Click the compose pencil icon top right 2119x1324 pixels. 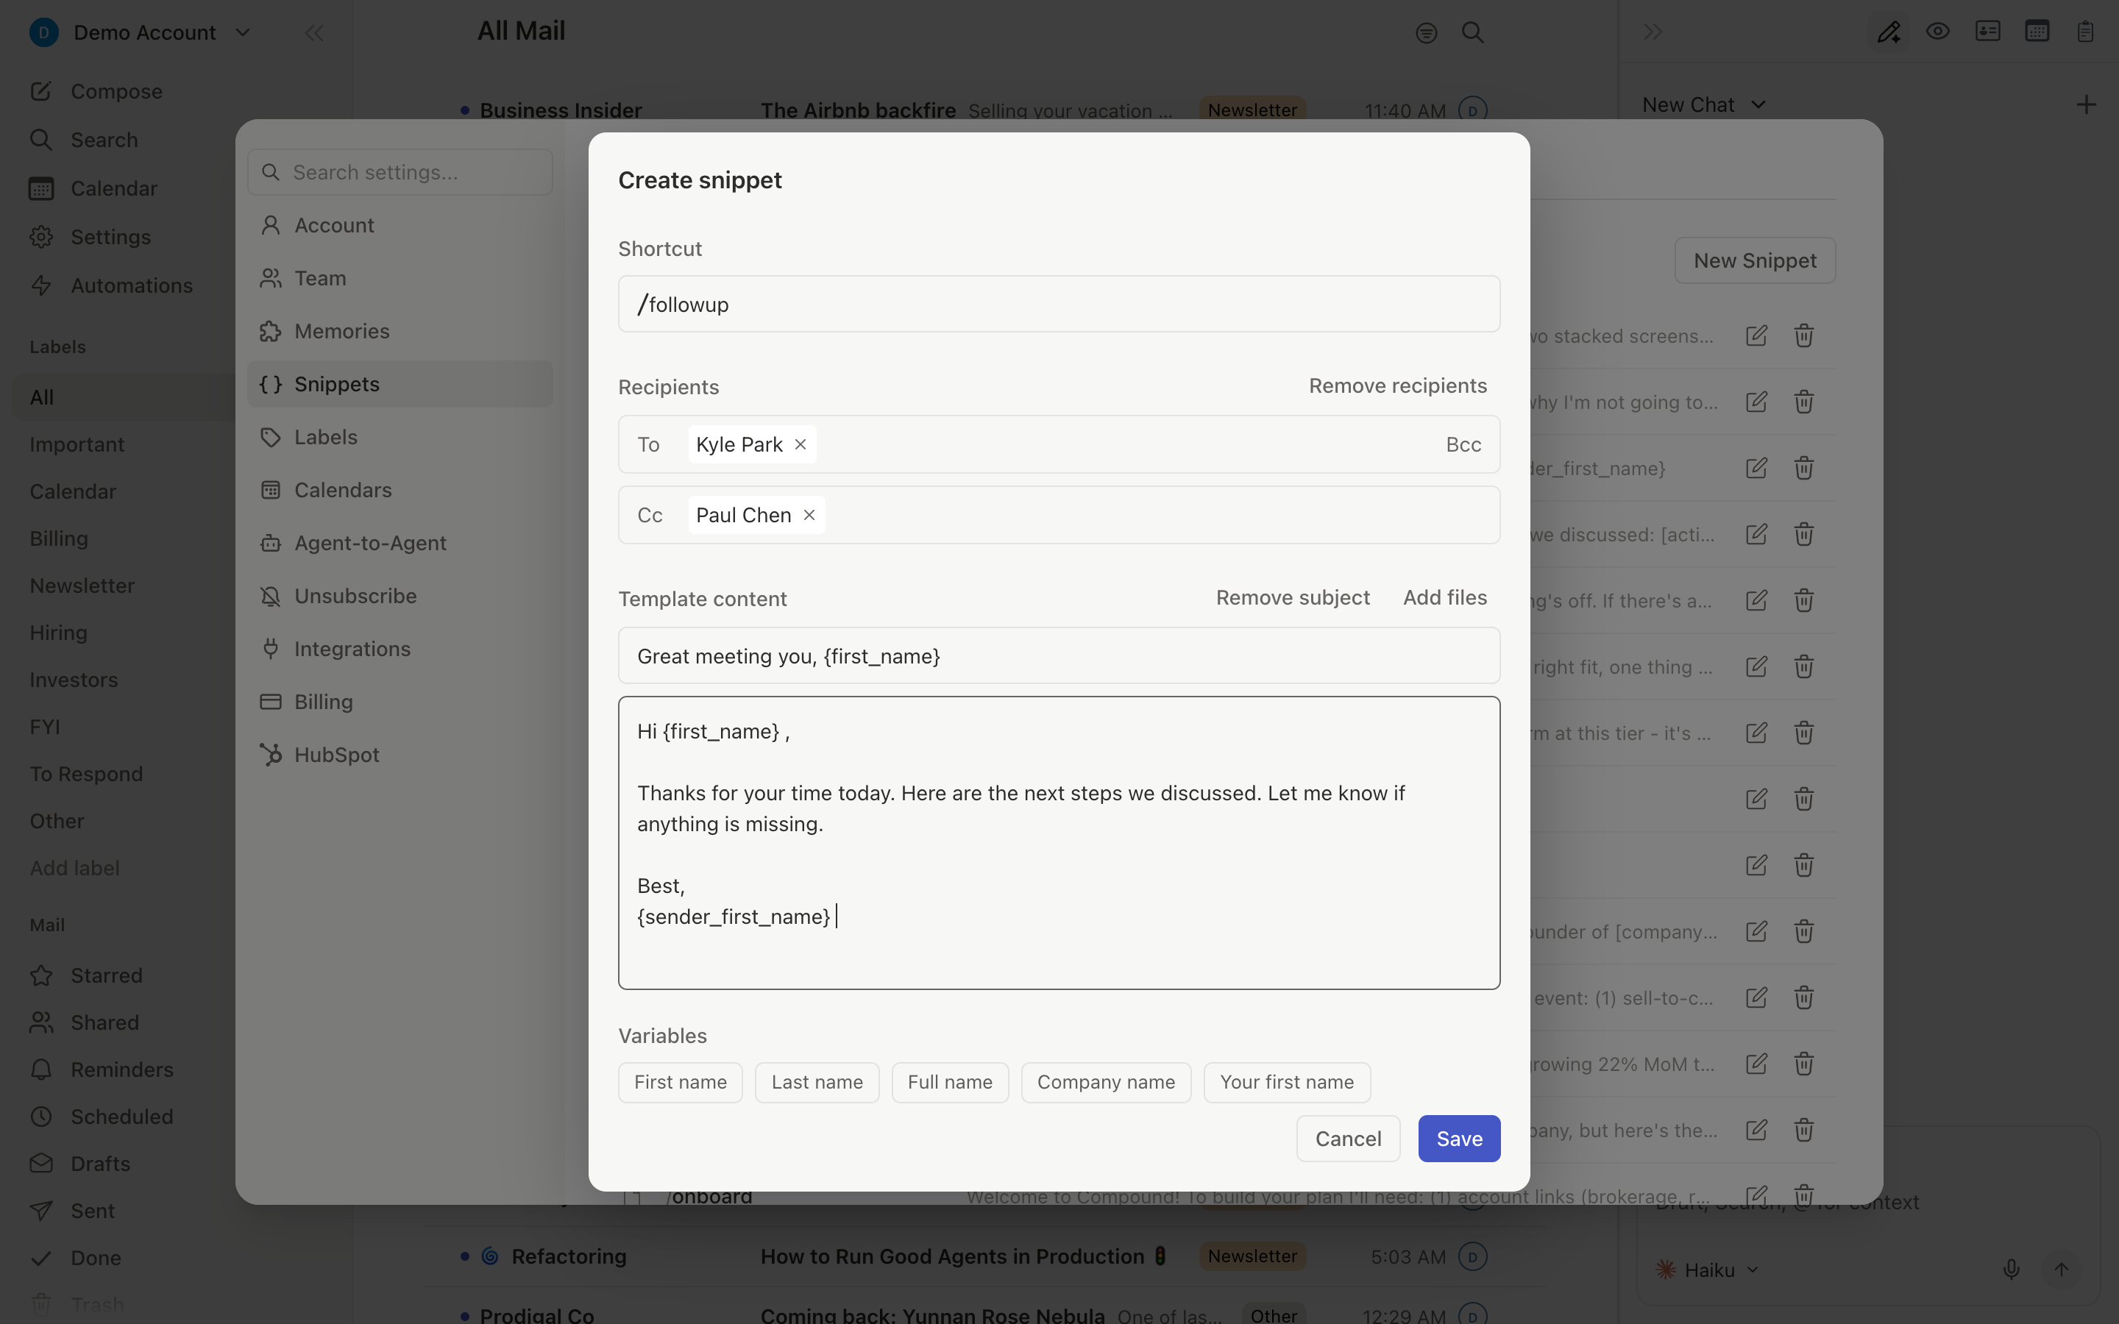click(x=1889, y=32)
